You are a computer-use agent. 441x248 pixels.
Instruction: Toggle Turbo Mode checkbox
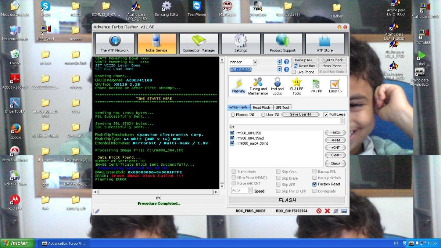pos(234,172)
